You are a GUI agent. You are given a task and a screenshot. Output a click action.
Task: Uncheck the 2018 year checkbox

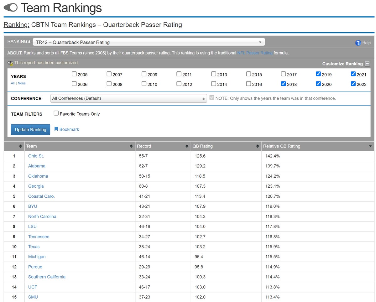tap(284, 84)
